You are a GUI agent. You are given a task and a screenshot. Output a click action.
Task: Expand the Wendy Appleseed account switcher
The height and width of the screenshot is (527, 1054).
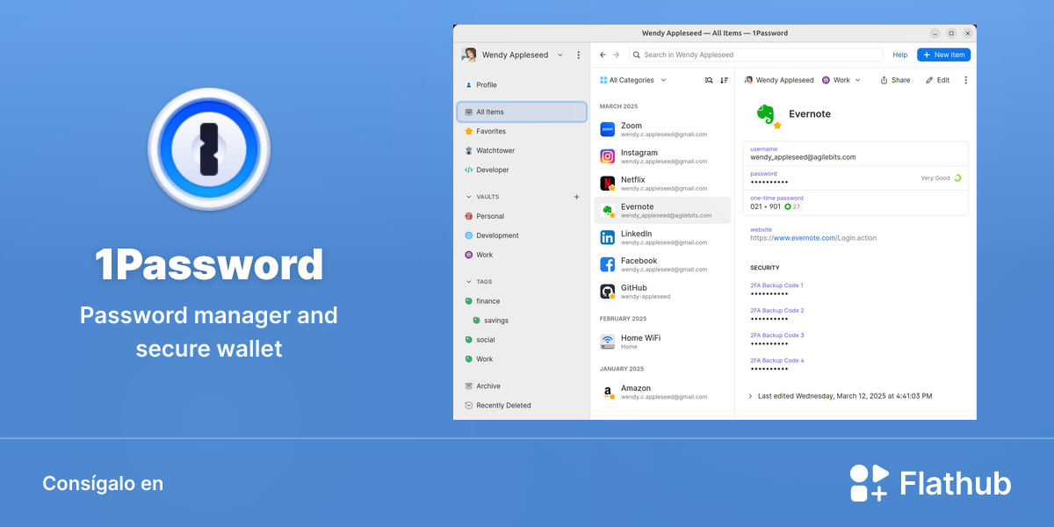click(x=514, y=54)
